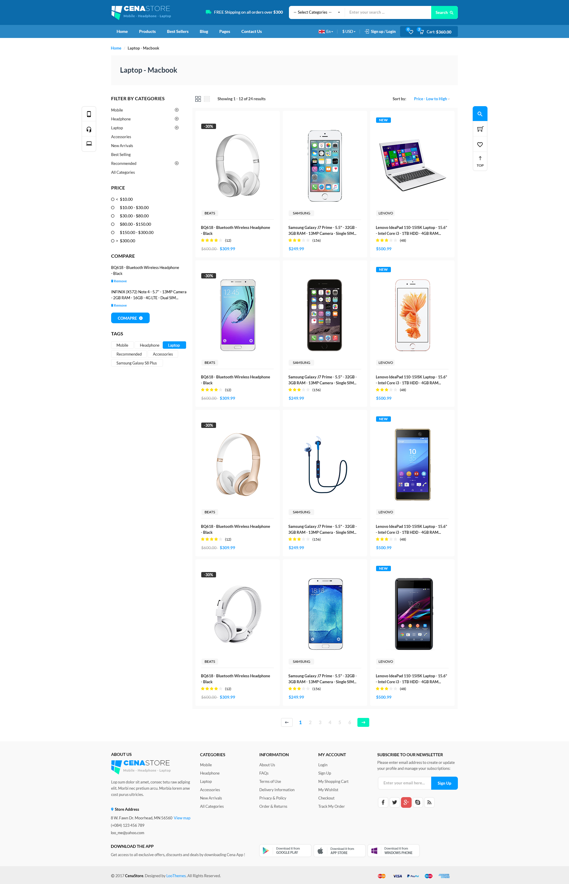Click the Google Plus social icon
Screen dimensions: 569x884
coord(406,802)
